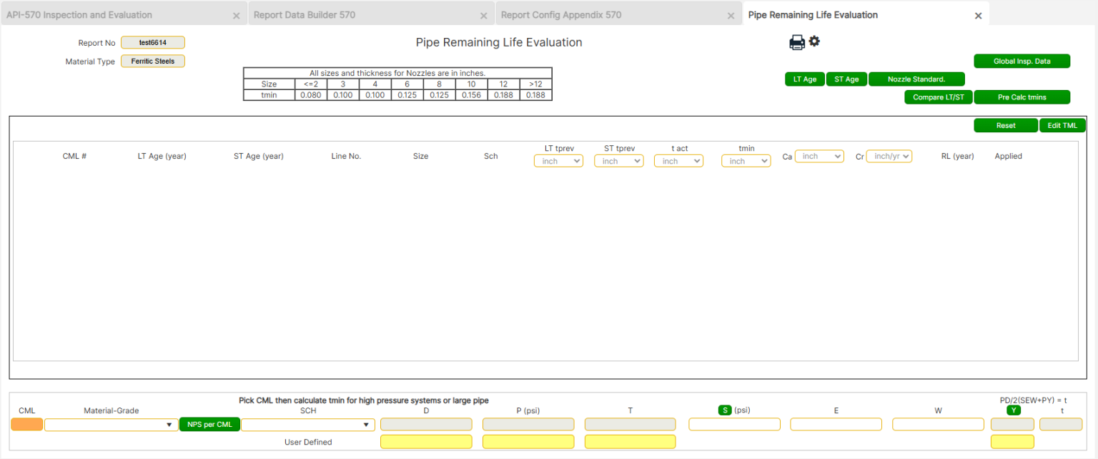
Task: Open the settings gear icon
Action: 815,41
